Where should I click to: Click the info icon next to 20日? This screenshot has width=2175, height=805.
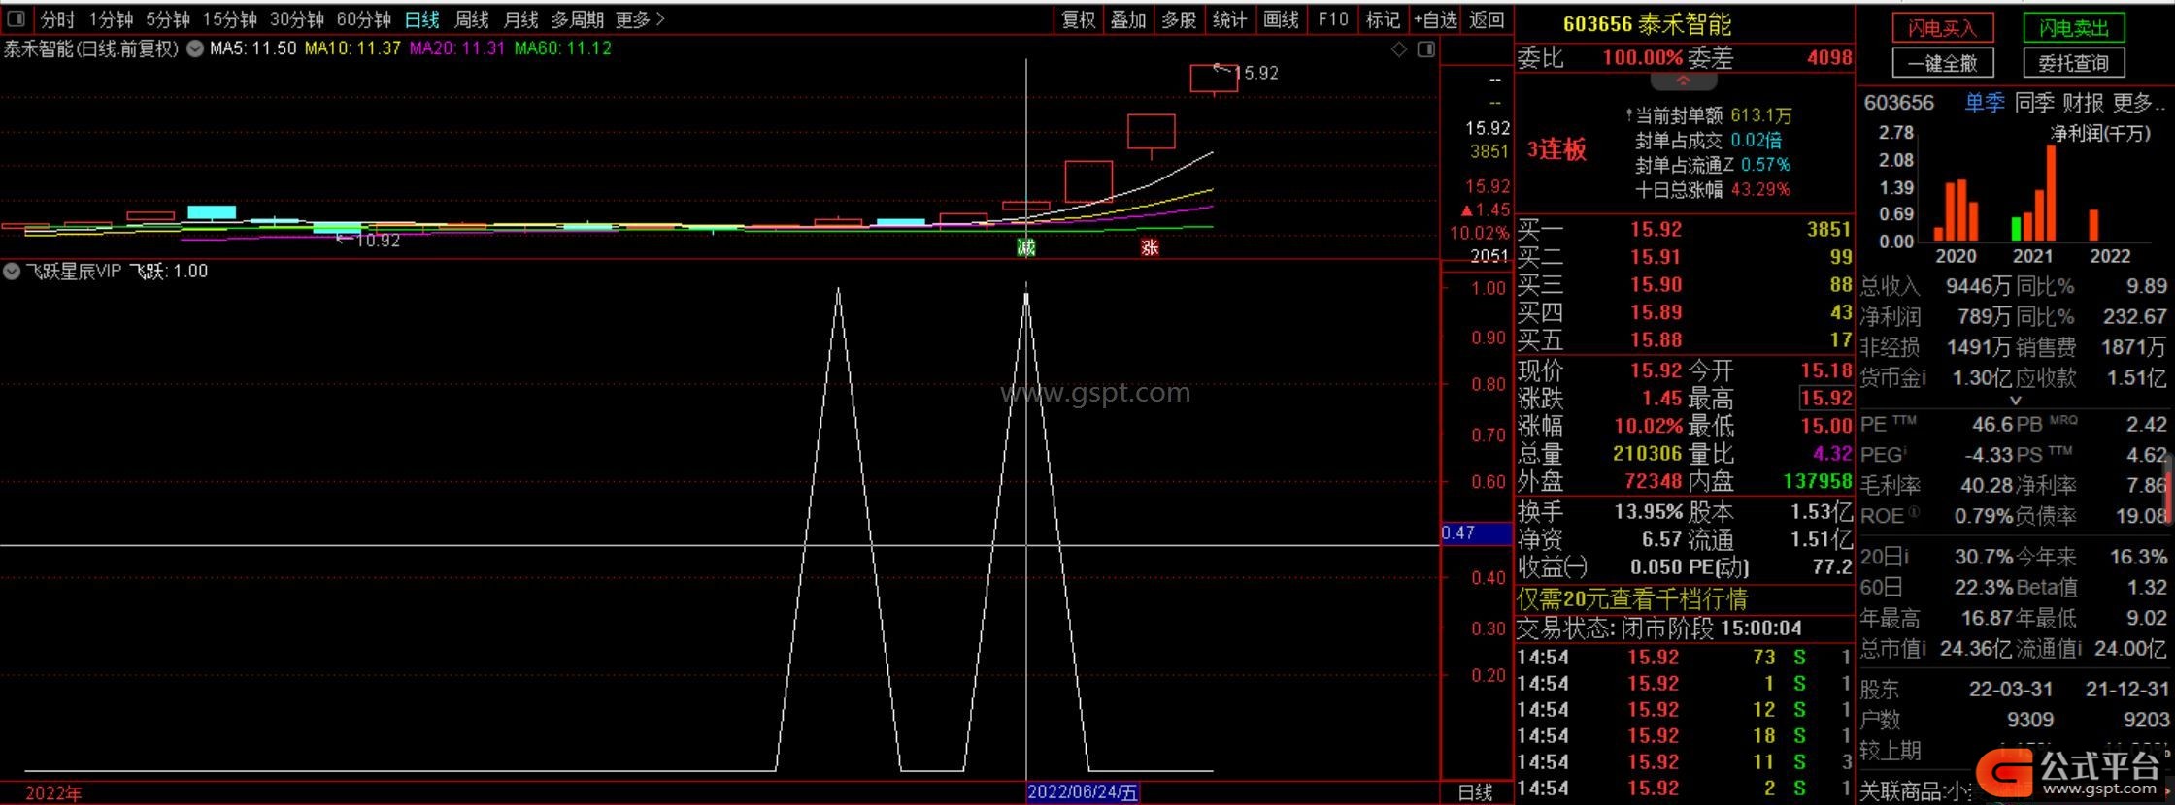(x=1905, y=556)
